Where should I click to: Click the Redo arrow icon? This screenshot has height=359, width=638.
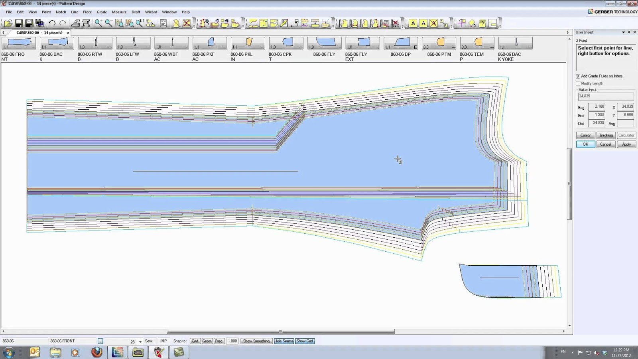(x=63, y=23)
